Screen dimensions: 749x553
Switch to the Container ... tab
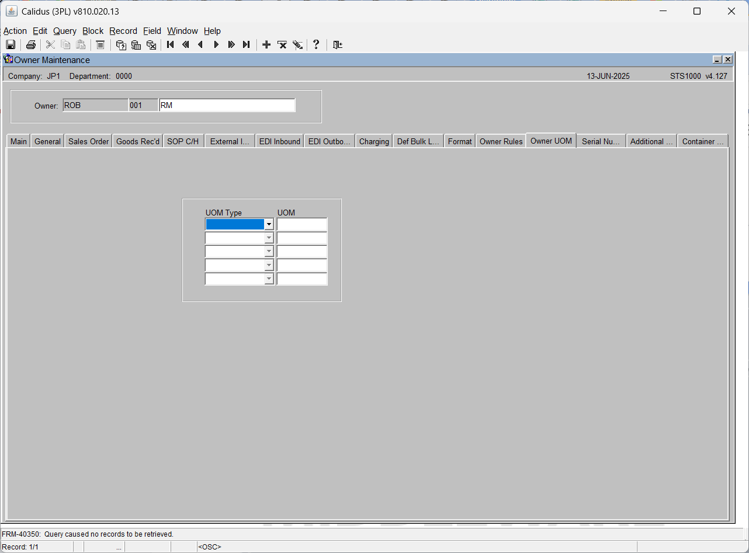point(703,141)
